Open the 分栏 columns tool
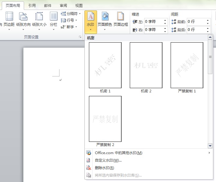216x182 pixels. (53, 21)
